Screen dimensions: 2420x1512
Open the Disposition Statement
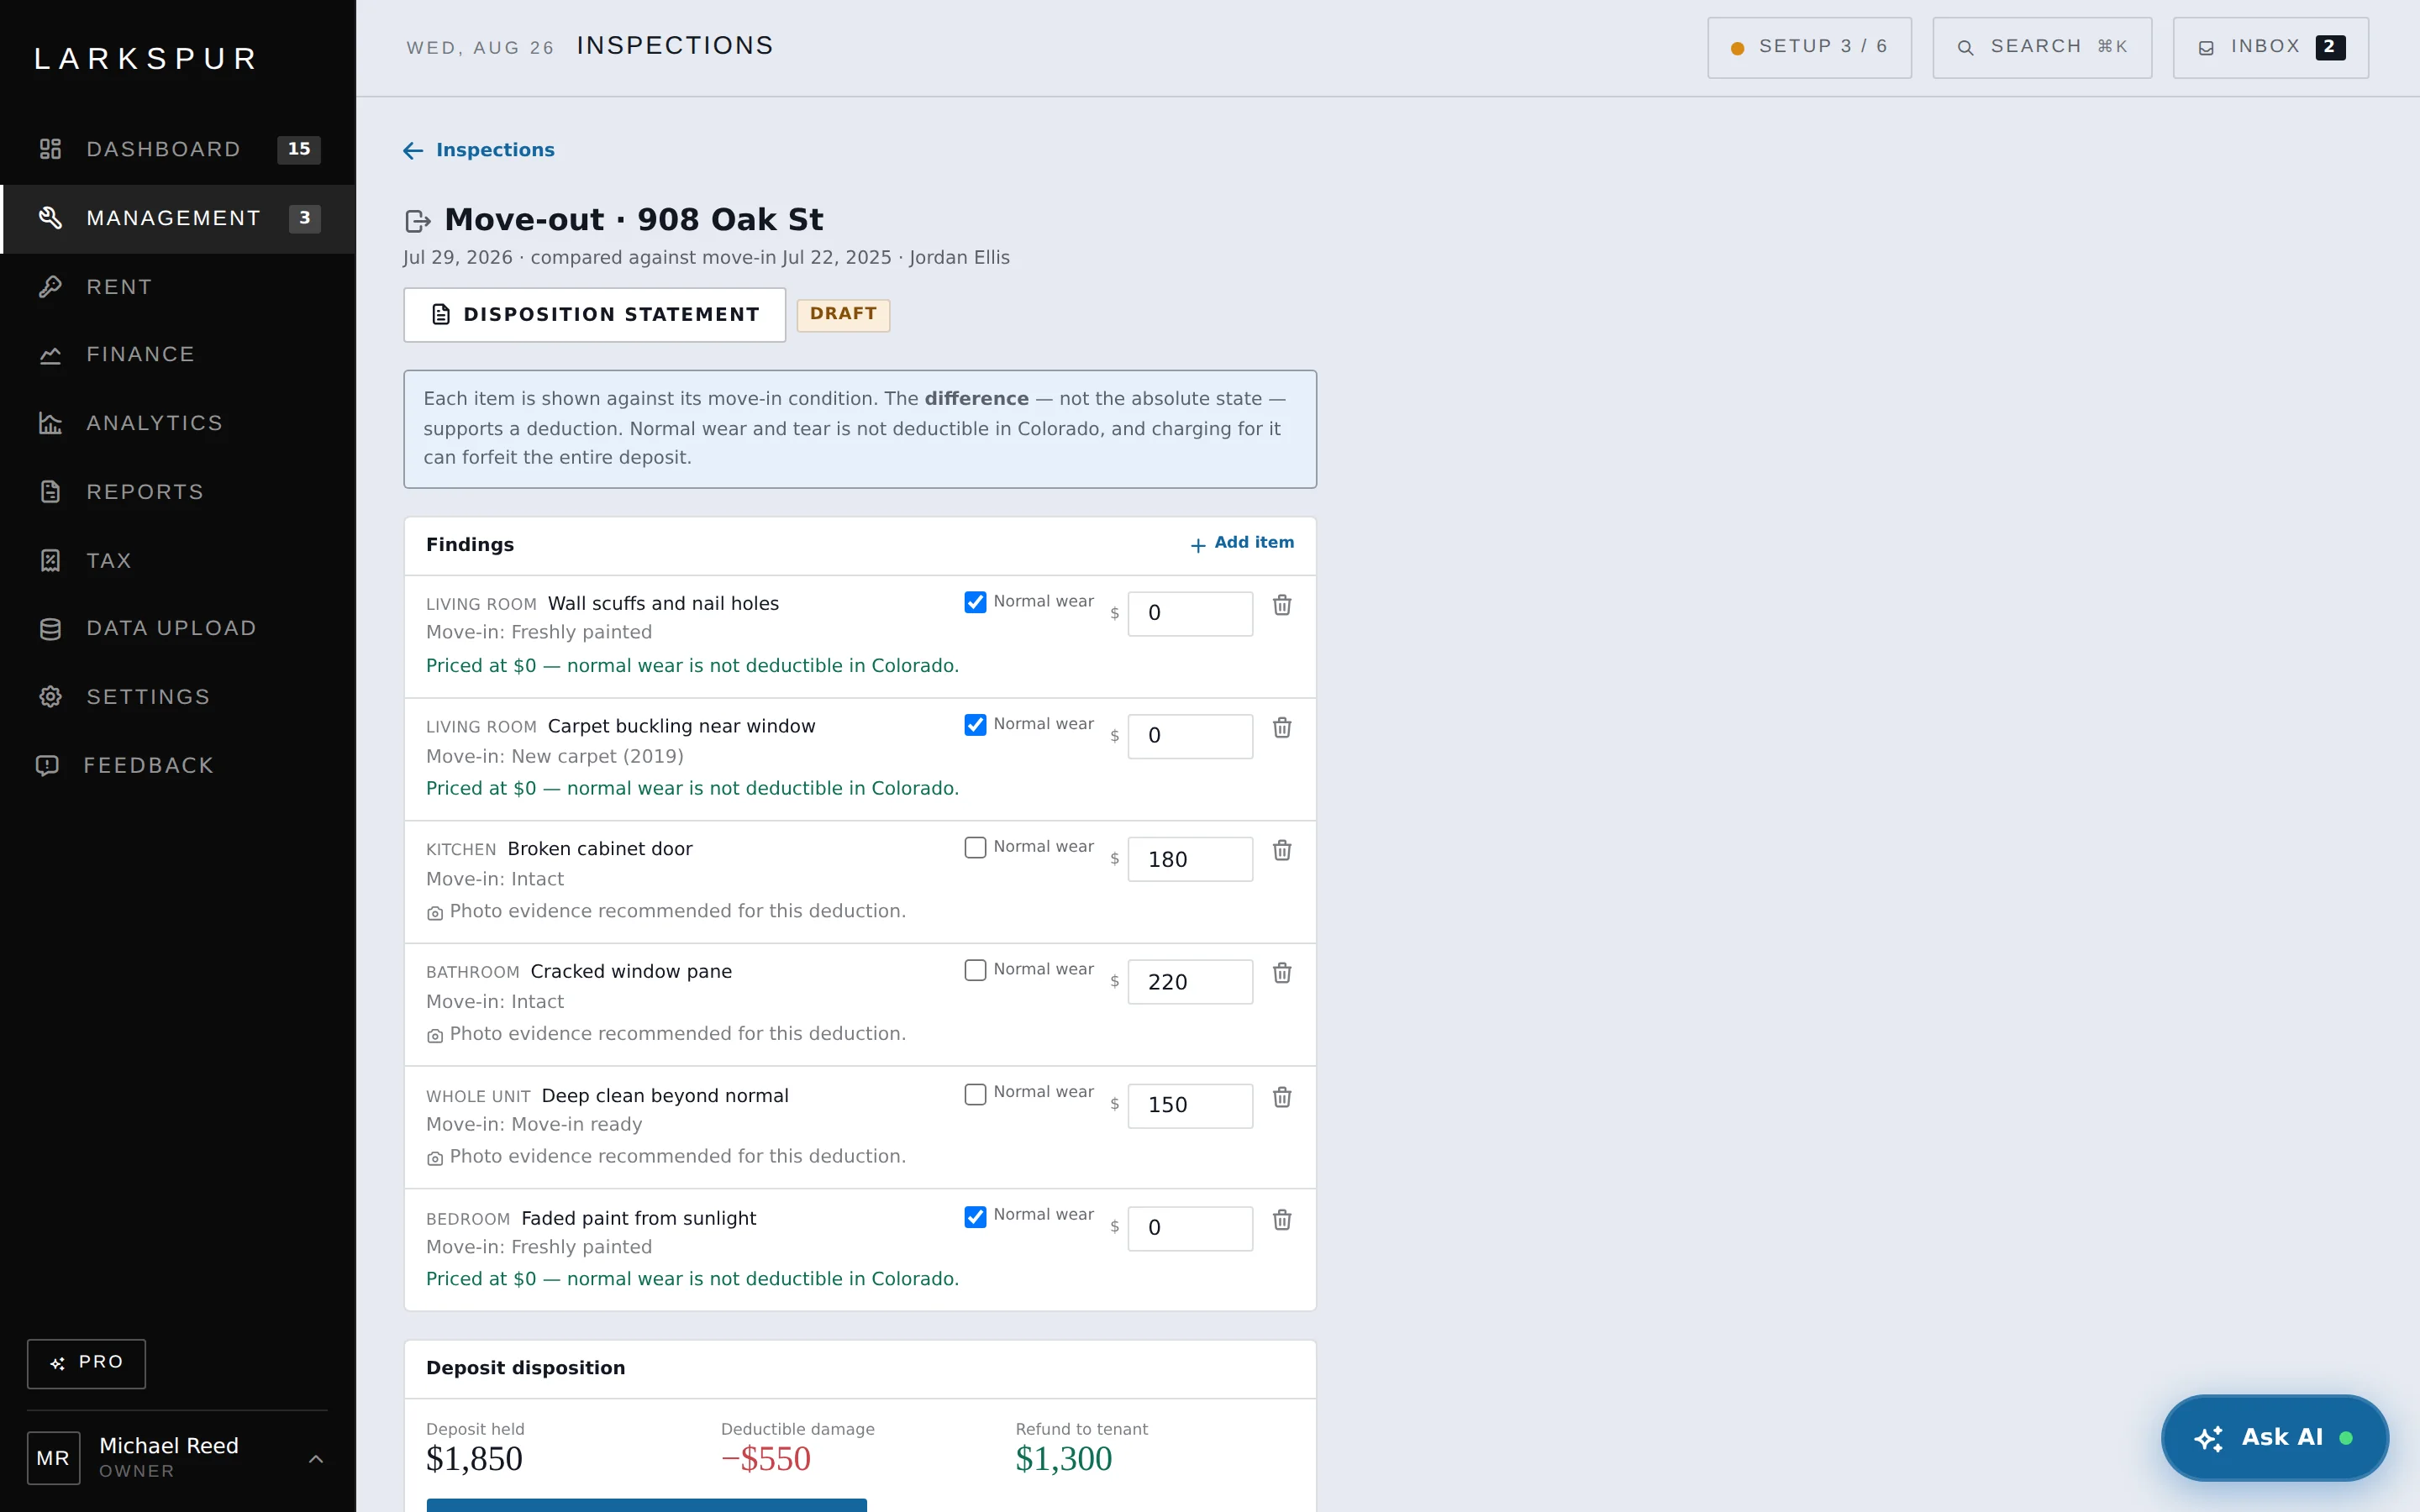[594, 315]
